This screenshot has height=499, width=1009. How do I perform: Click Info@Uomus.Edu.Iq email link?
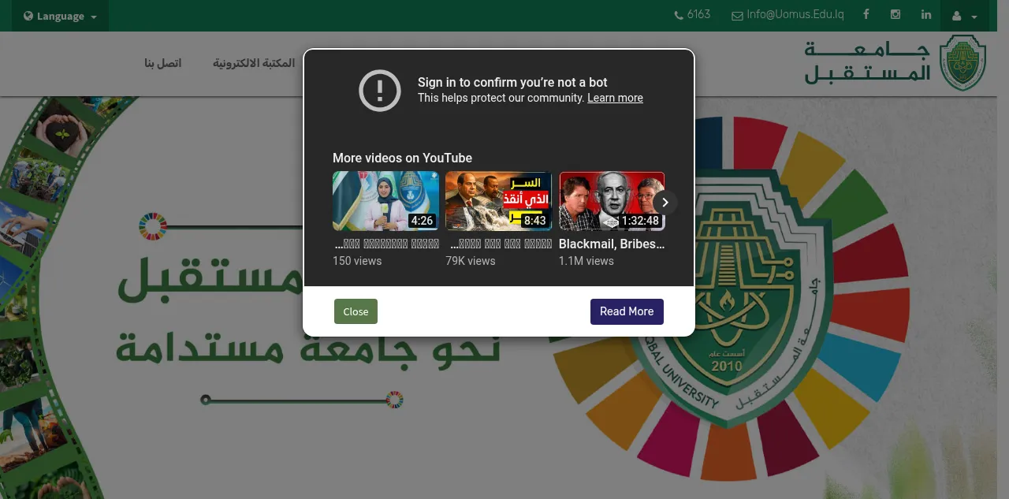coord(795,14)
